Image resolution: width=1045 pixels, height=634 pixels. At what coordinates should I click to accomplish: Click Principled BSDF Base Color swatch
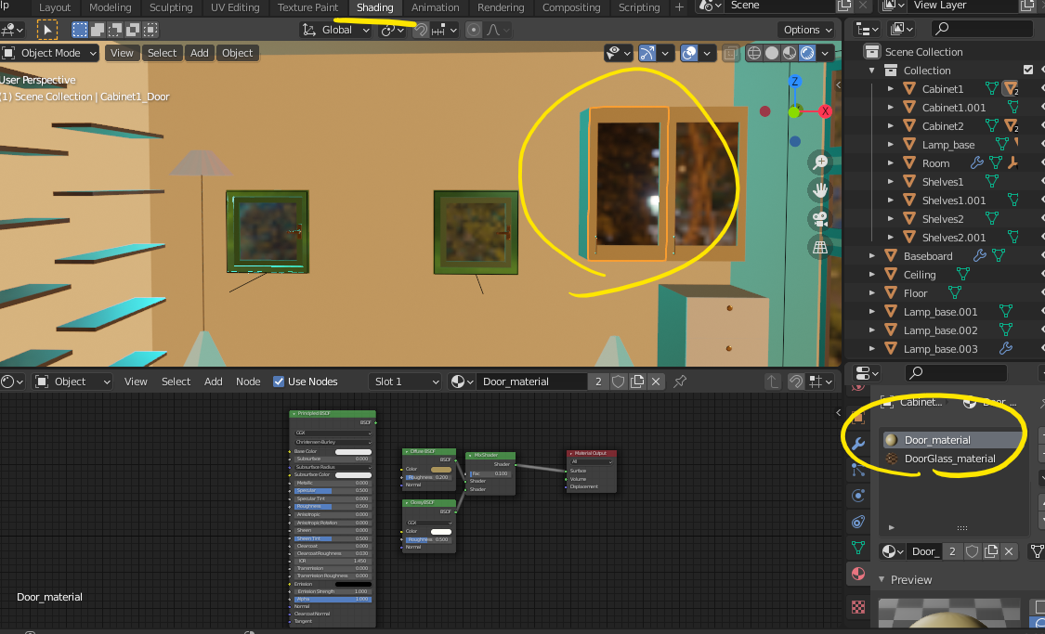(x=353, y=451)
